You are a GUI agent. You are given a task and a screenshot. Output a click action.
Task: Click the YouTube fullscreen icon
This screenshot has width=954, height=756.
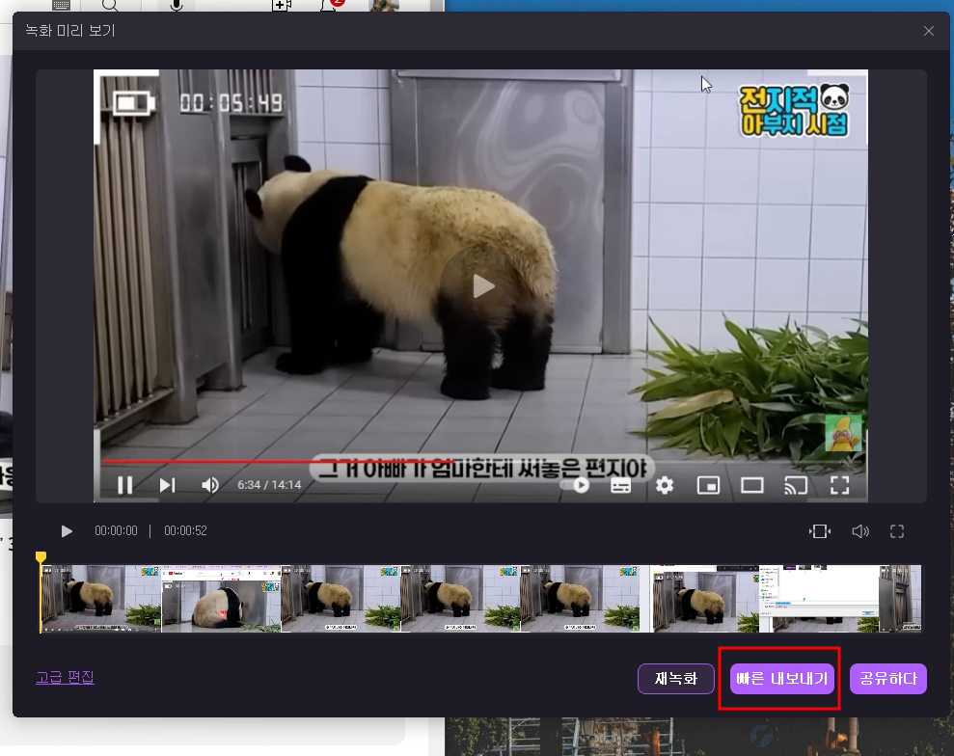pos(839,485)
